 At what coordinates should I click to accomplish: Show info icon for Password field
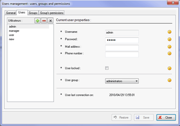(x=169, y=39)
